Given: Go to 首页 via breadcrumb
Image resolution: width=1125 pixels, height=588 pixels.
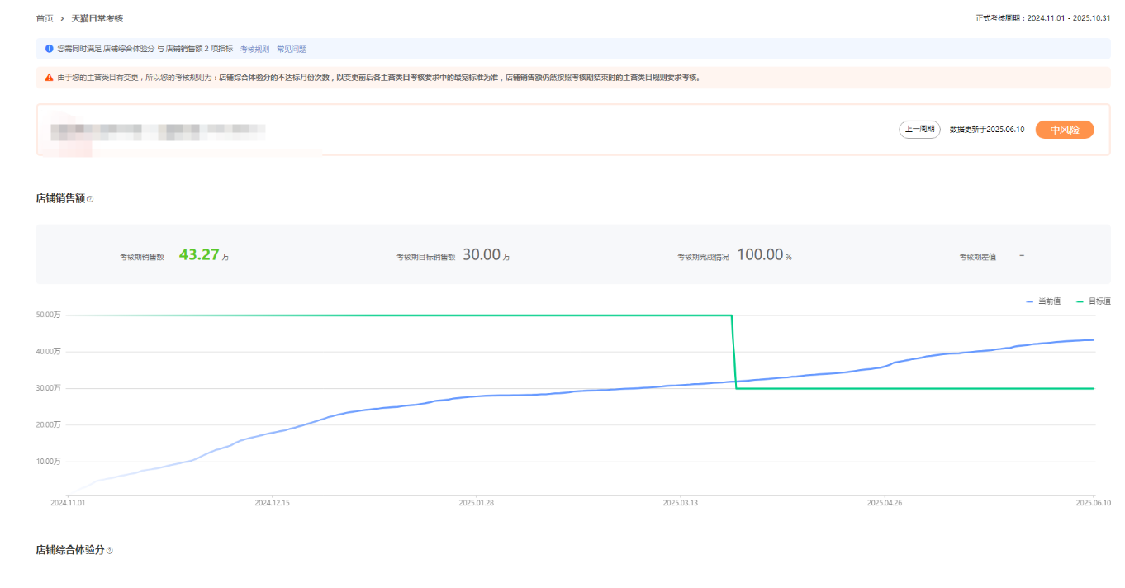Looking at the screenshot, I should 45,18.
